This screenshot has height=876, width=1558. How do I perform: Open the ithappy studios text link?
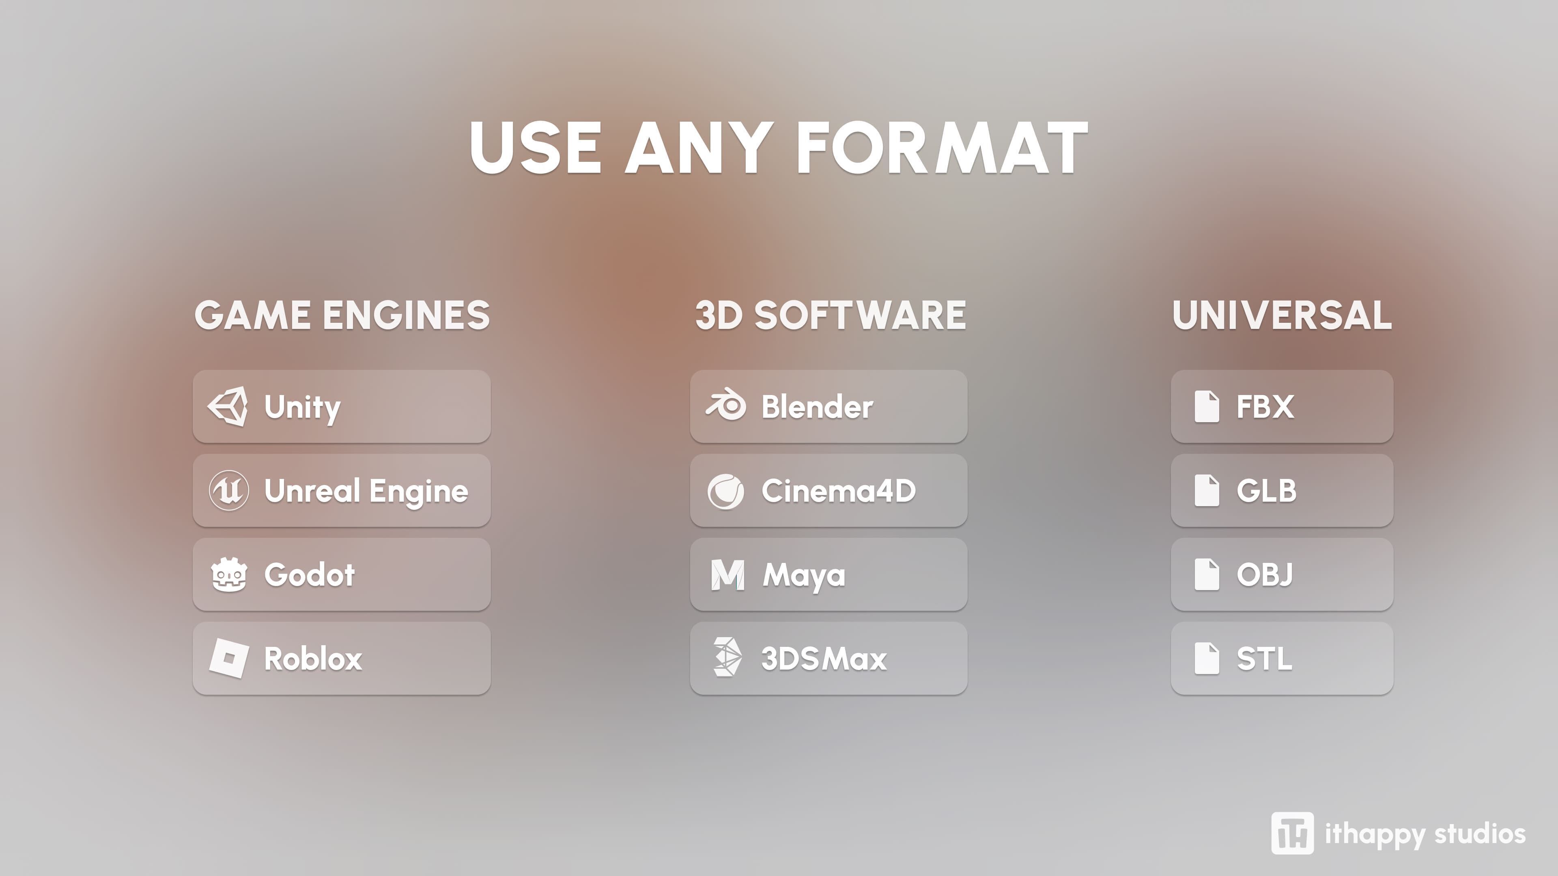point(1425,834)
